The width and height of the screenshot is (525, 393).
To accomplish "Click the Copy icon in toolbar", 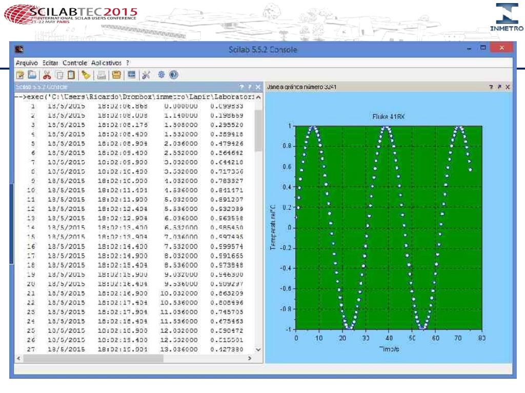I will point(59,75).
